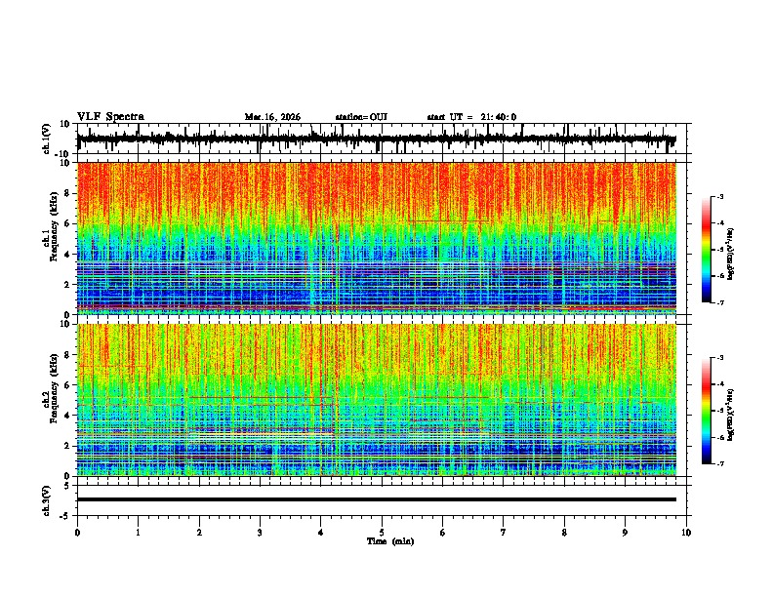Viewport: 773px width, 597px height.
Task: Click the 8 kHz tick on ch.2 spectrogram
Action: 67,355
